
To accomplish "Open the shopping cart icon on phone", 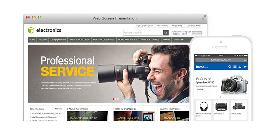I will coord(245,67).
